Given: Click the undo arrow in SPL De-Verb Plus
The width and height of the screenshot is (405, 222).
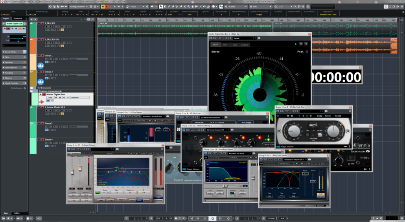Looking at the screenshot, I should click(x=288, y=116).
